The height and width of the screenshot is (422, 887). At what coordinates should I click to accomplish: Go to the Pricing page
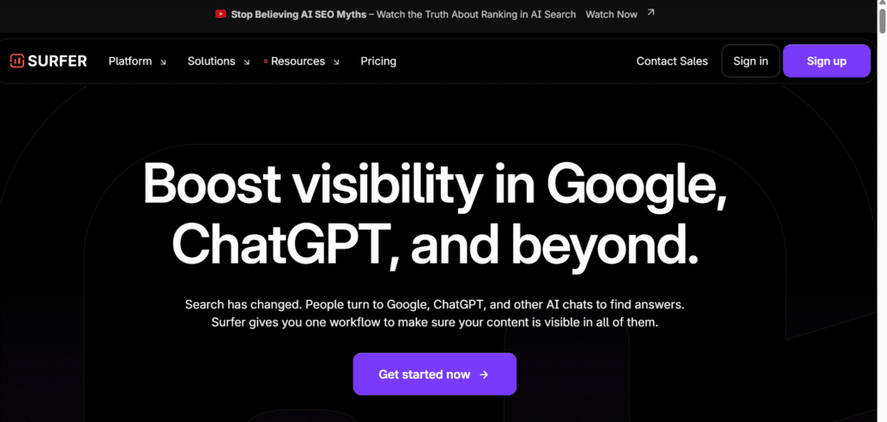click(x=379, y=61)
